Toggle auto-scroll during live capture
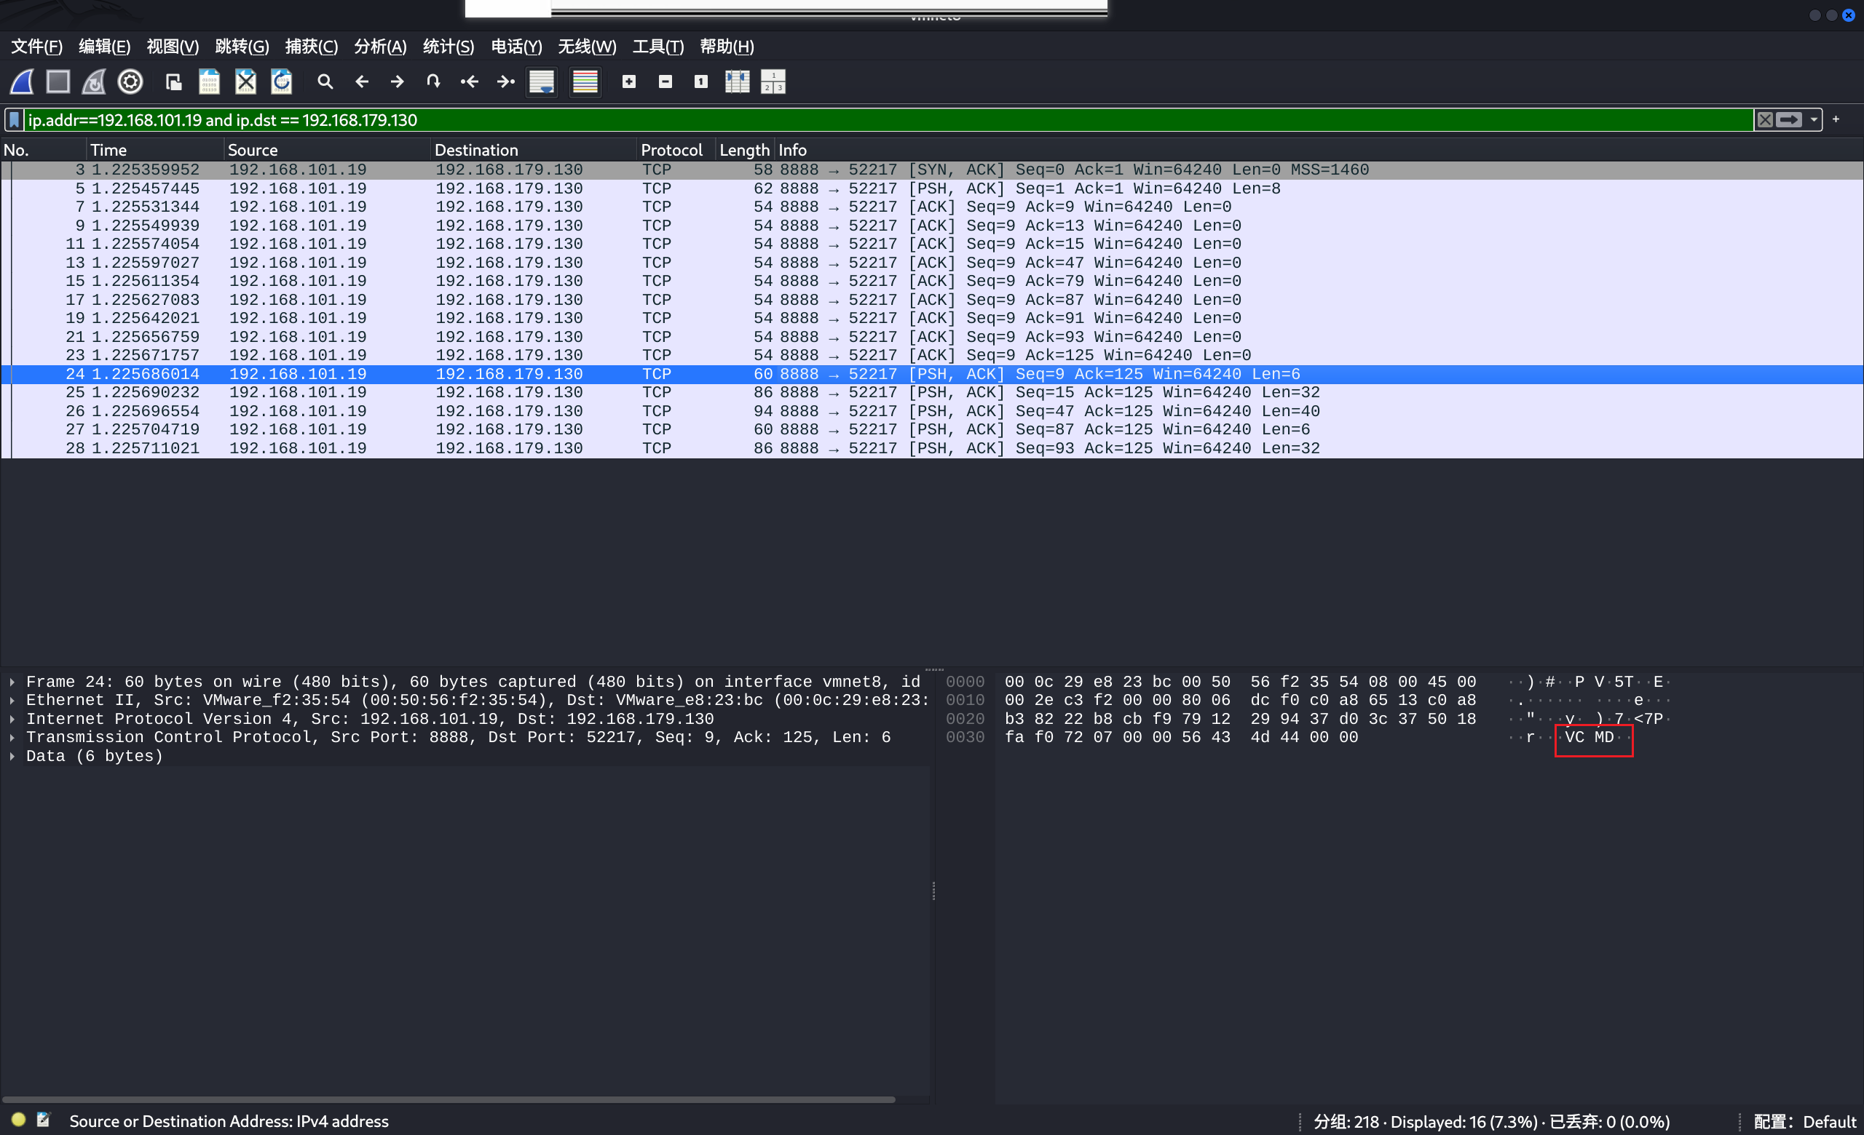Screen dimensions: 1864x1135 (542, 81)
